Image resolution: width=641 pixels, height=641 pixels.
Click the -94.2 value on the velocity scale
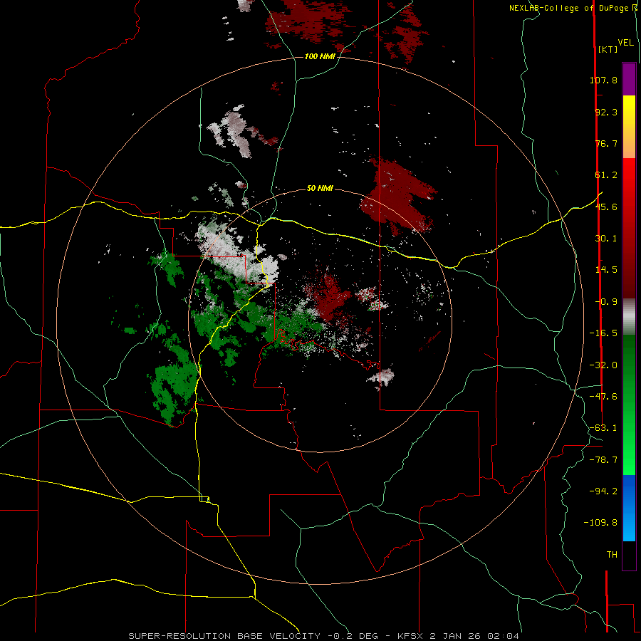click(603, 491)
